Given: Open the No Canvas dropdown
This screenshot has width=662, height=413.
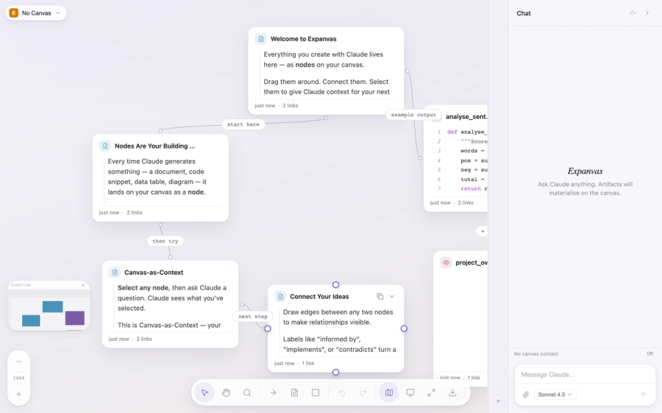Looking at the screenshot, I should click(36, 13).
